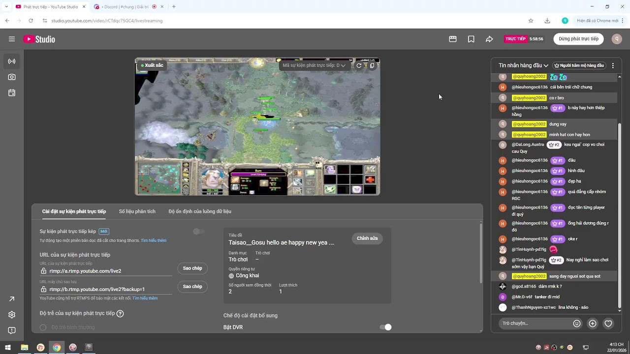Open Tìm hiểu thêm link about RTMPS
This screenshot has width=630, height=354.
pos(145,298)
